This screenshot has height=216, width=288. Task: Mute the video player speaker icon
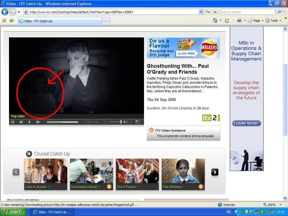pyautogui.click(x=125, y=122)
